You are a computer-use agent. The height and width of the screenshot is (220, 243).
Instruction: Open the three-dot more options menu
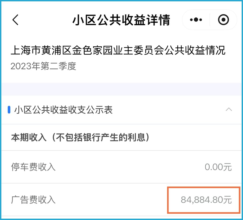[196, 20]
